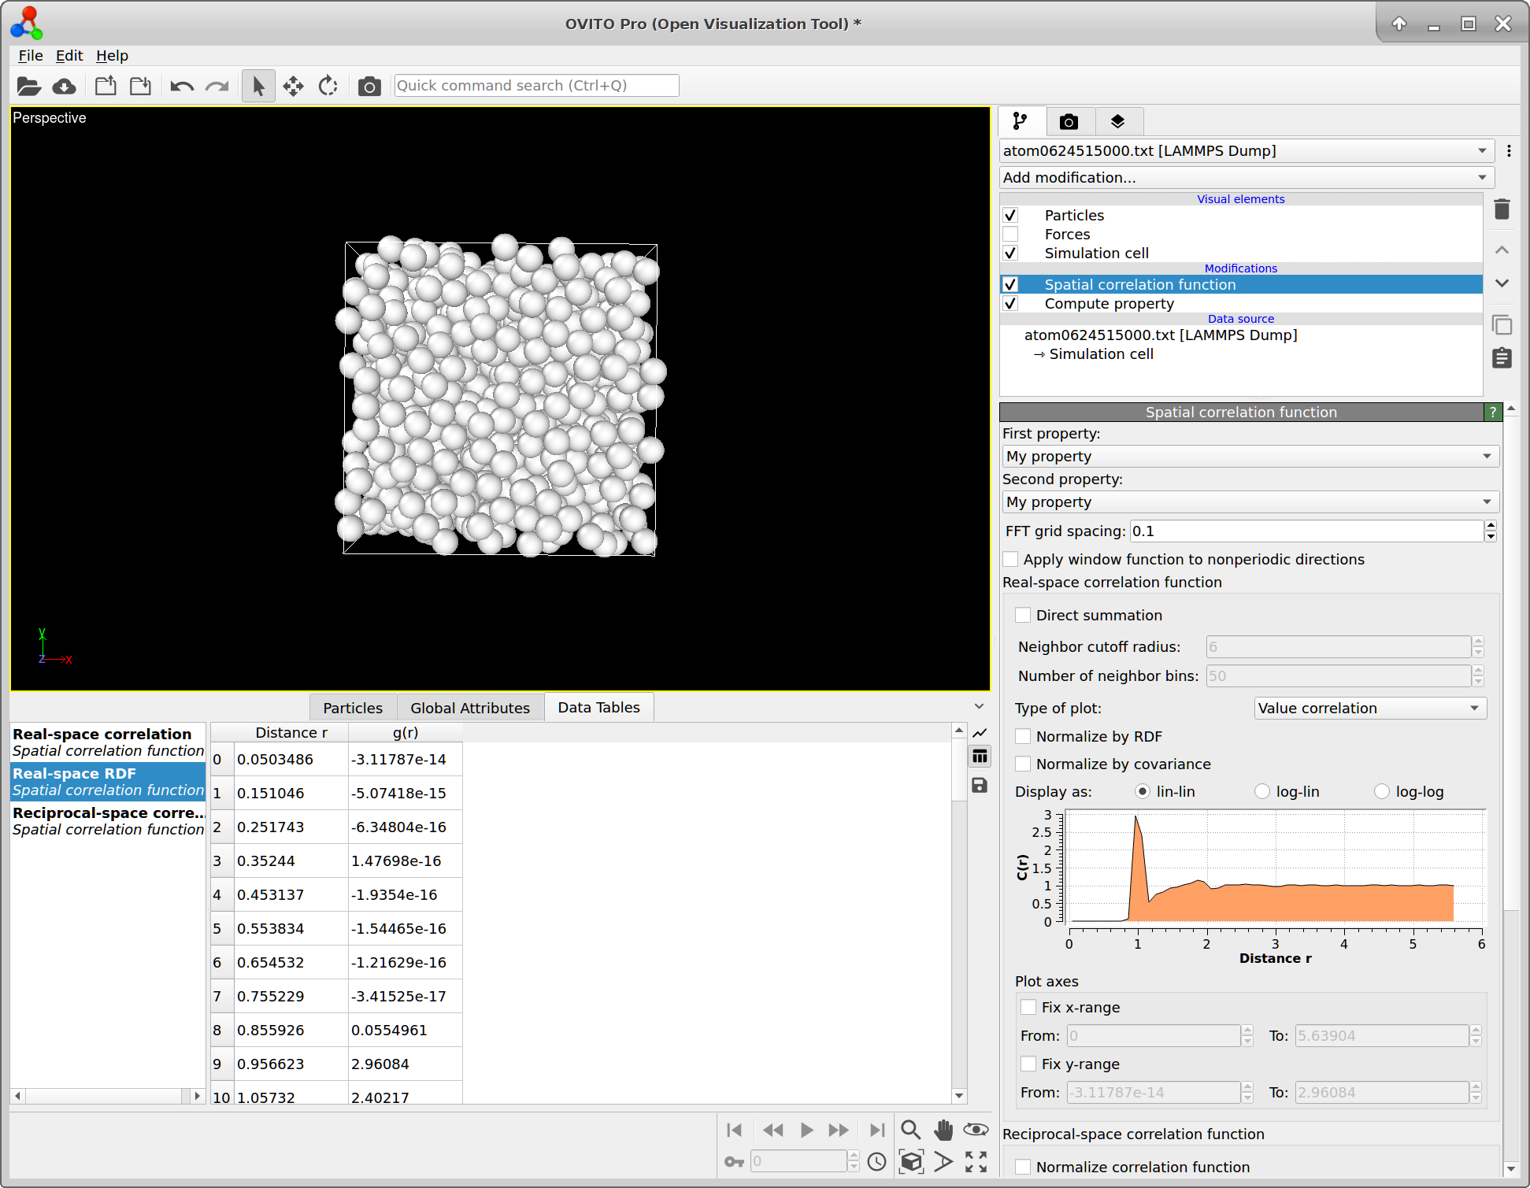Screen dimensions: 1530x1188
Task: Save the data table using floppy disk icon
Action: (x=979, y=785)
